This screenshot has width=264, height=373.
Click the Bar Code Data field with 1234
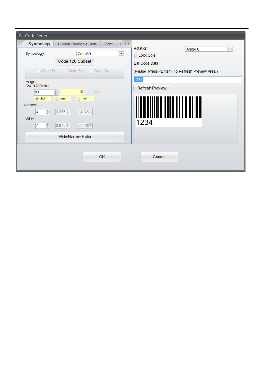tap(187, 80)
